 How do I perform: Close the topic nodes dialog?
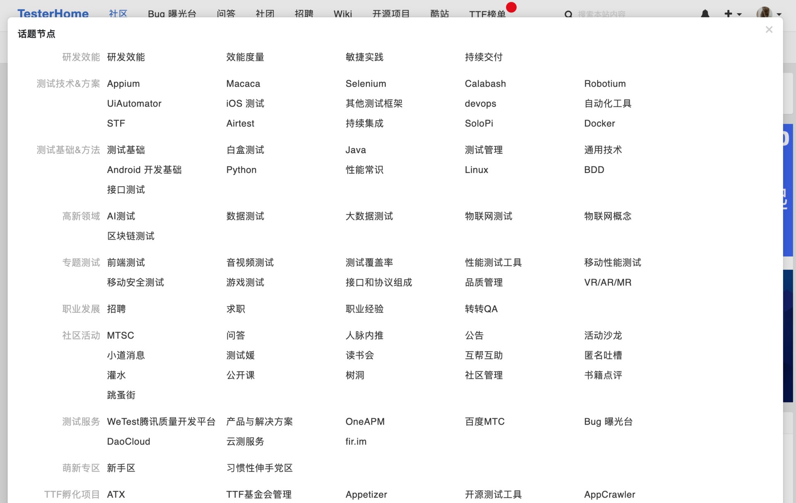click(769, 29)
